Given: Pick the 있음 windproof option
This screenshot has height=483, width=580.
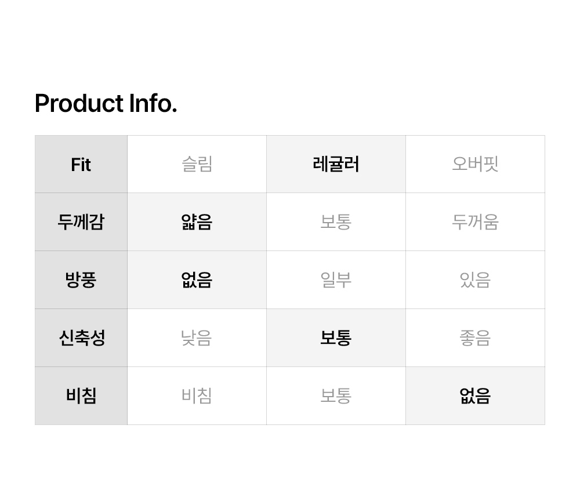Looking at the screenshot, I should click(x=475, y=280).
